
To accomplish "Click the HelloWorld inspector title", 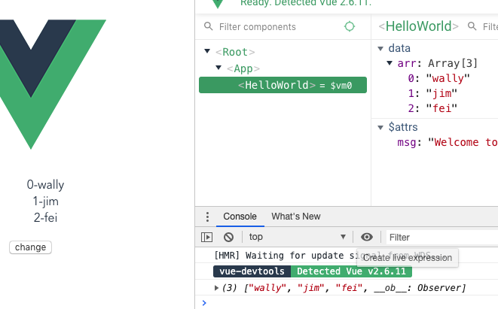I will pos(419,26).
